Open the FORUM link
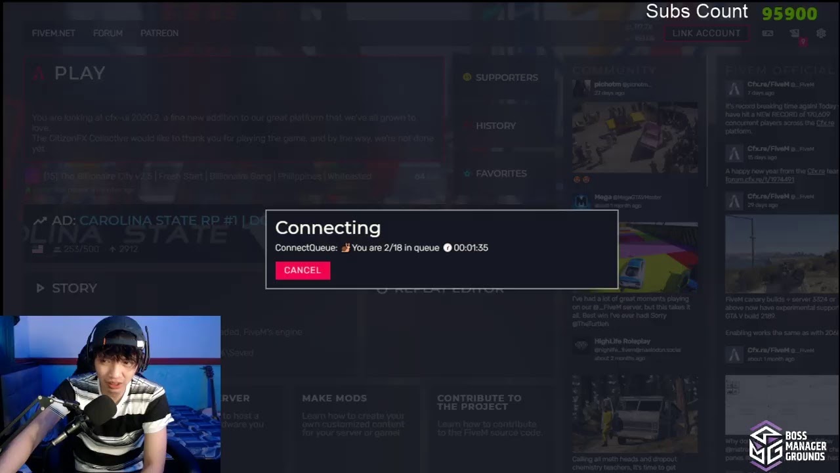Screen dimensions: 840x473 [108, 33]
